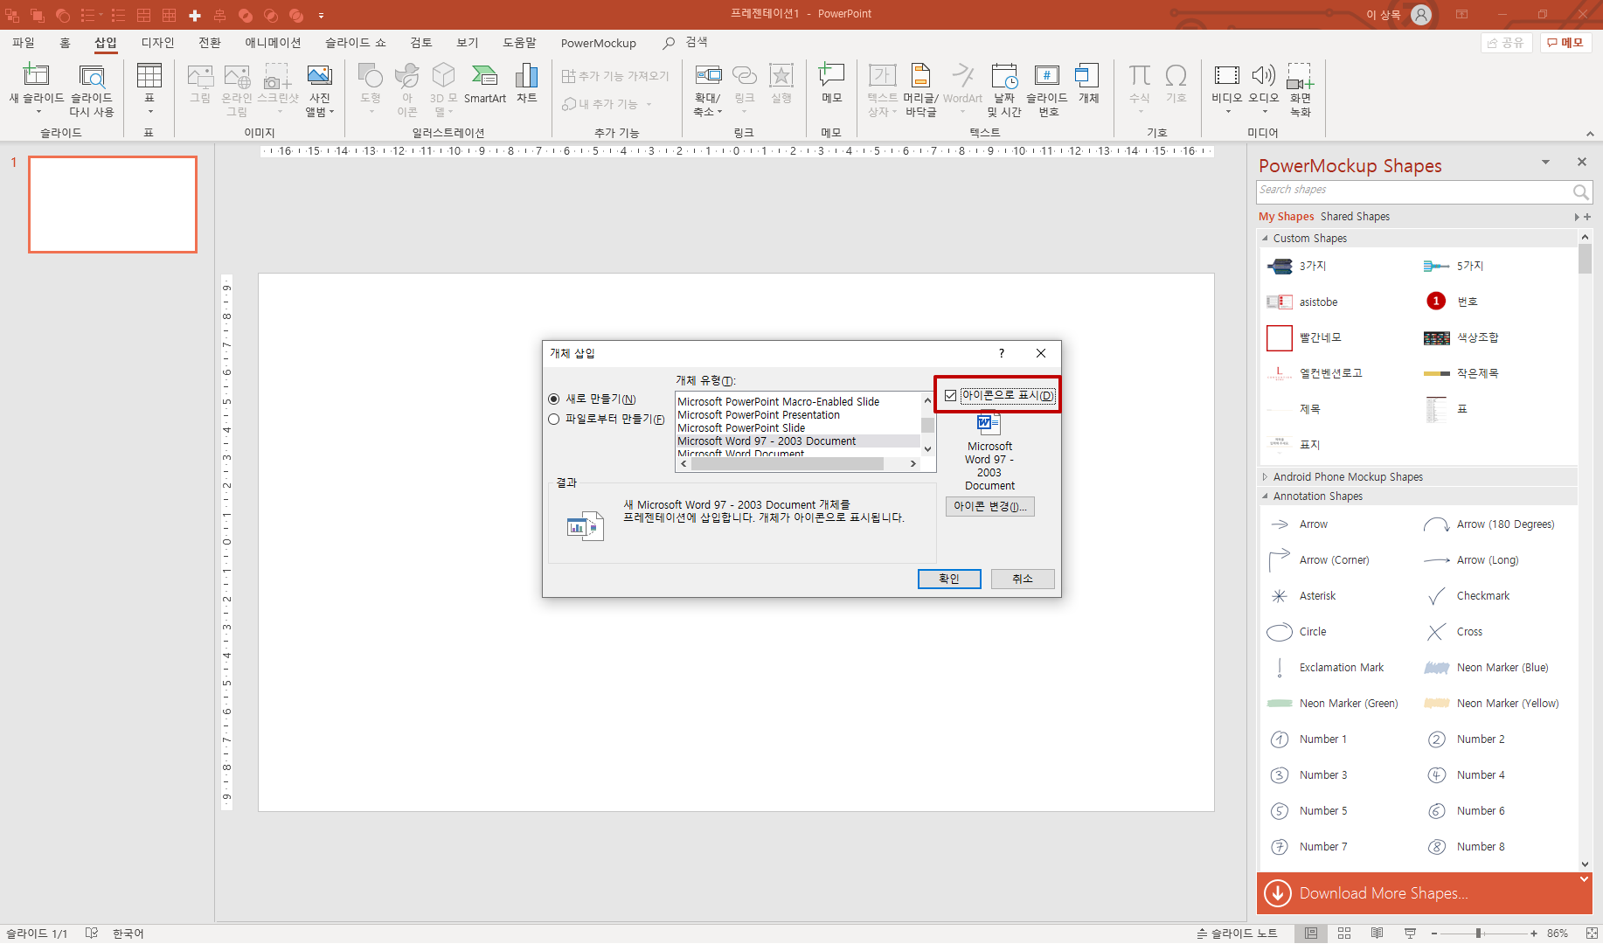Click the zoom in plus button
Image resolution: width=1603 pixels, height=944 pixels.
tap(1534, 934)
